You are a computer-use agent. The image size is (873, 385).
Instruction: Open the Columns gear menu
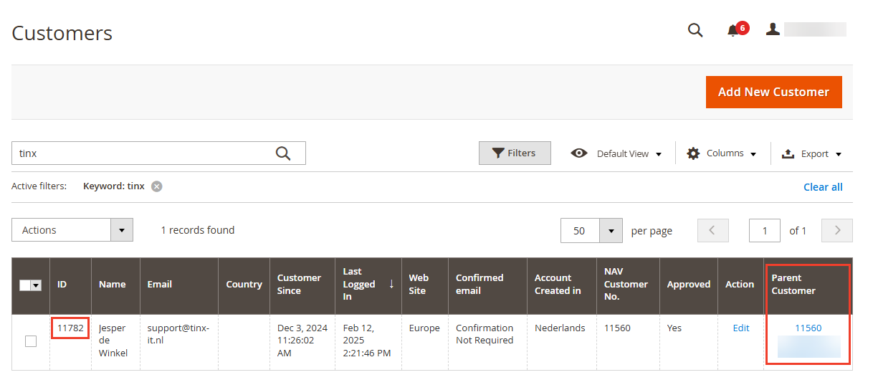coord(721,153)
